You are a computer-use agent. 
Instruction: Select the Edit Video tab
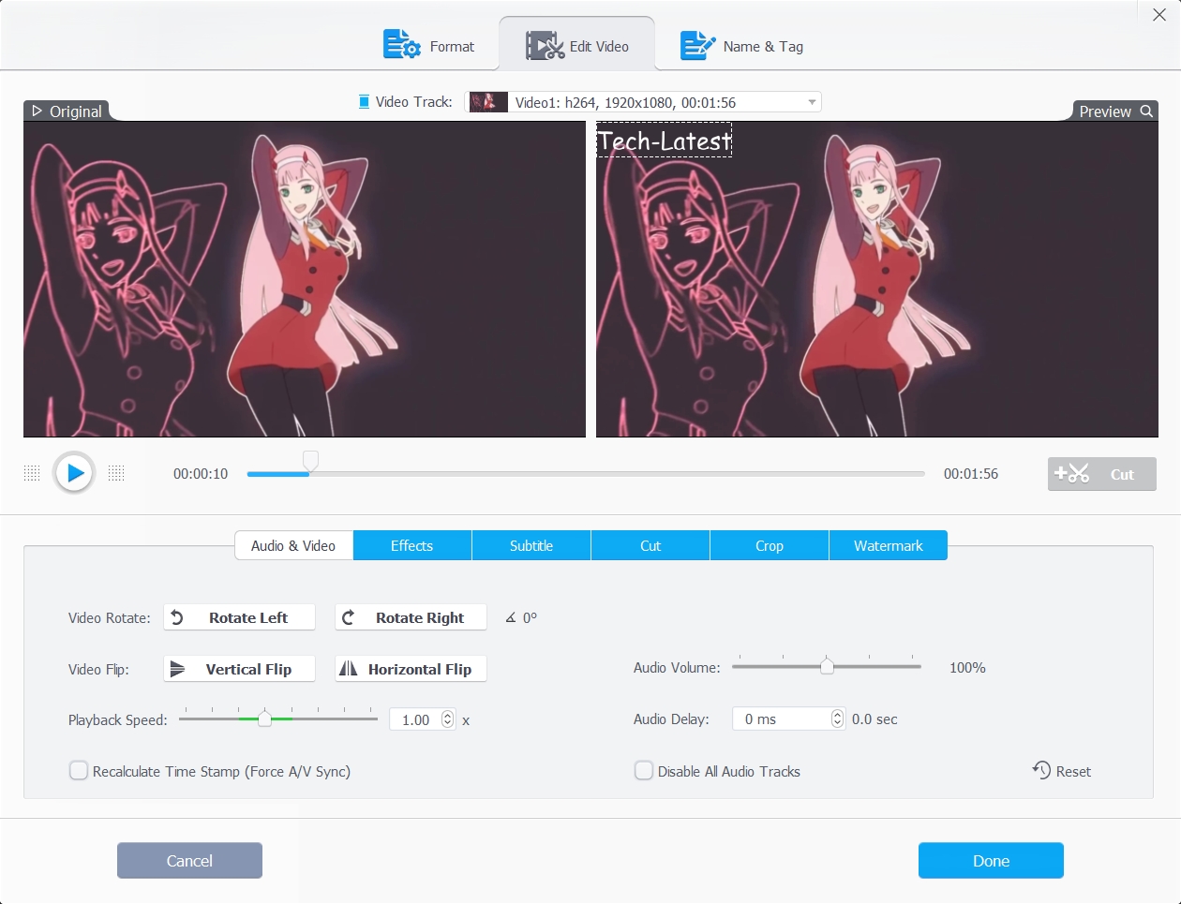pos(577,45)
